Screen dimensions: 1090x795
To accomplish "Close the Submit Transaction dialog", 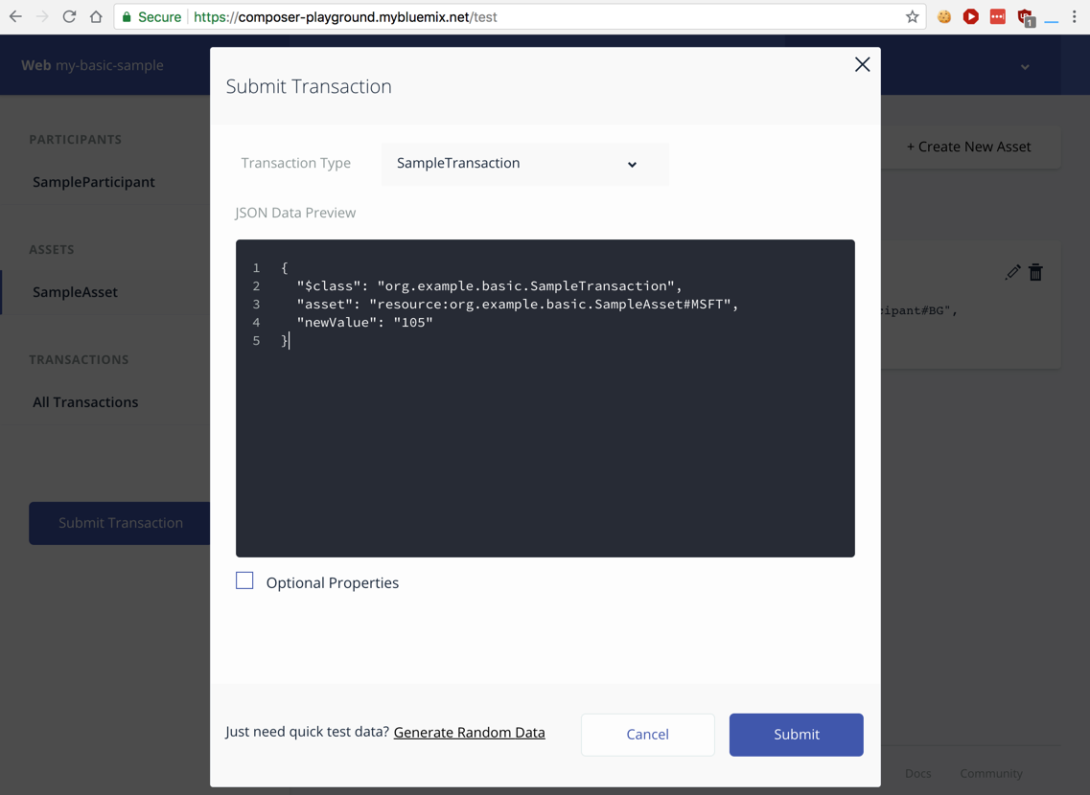I will [862, 64].
